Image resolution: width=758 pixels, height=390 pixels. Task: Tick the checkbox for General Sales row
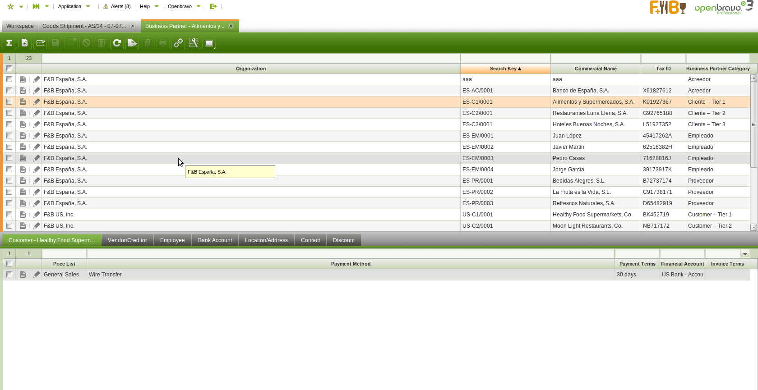pos(9,275)
